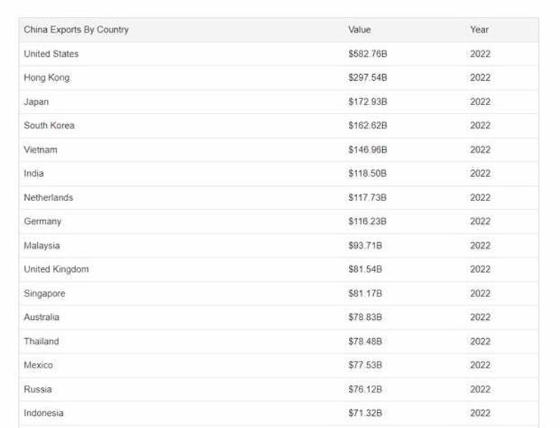This screenshot has height=428, width=560.
Task: Click the Value column header
Action: (x=359, y=29)
